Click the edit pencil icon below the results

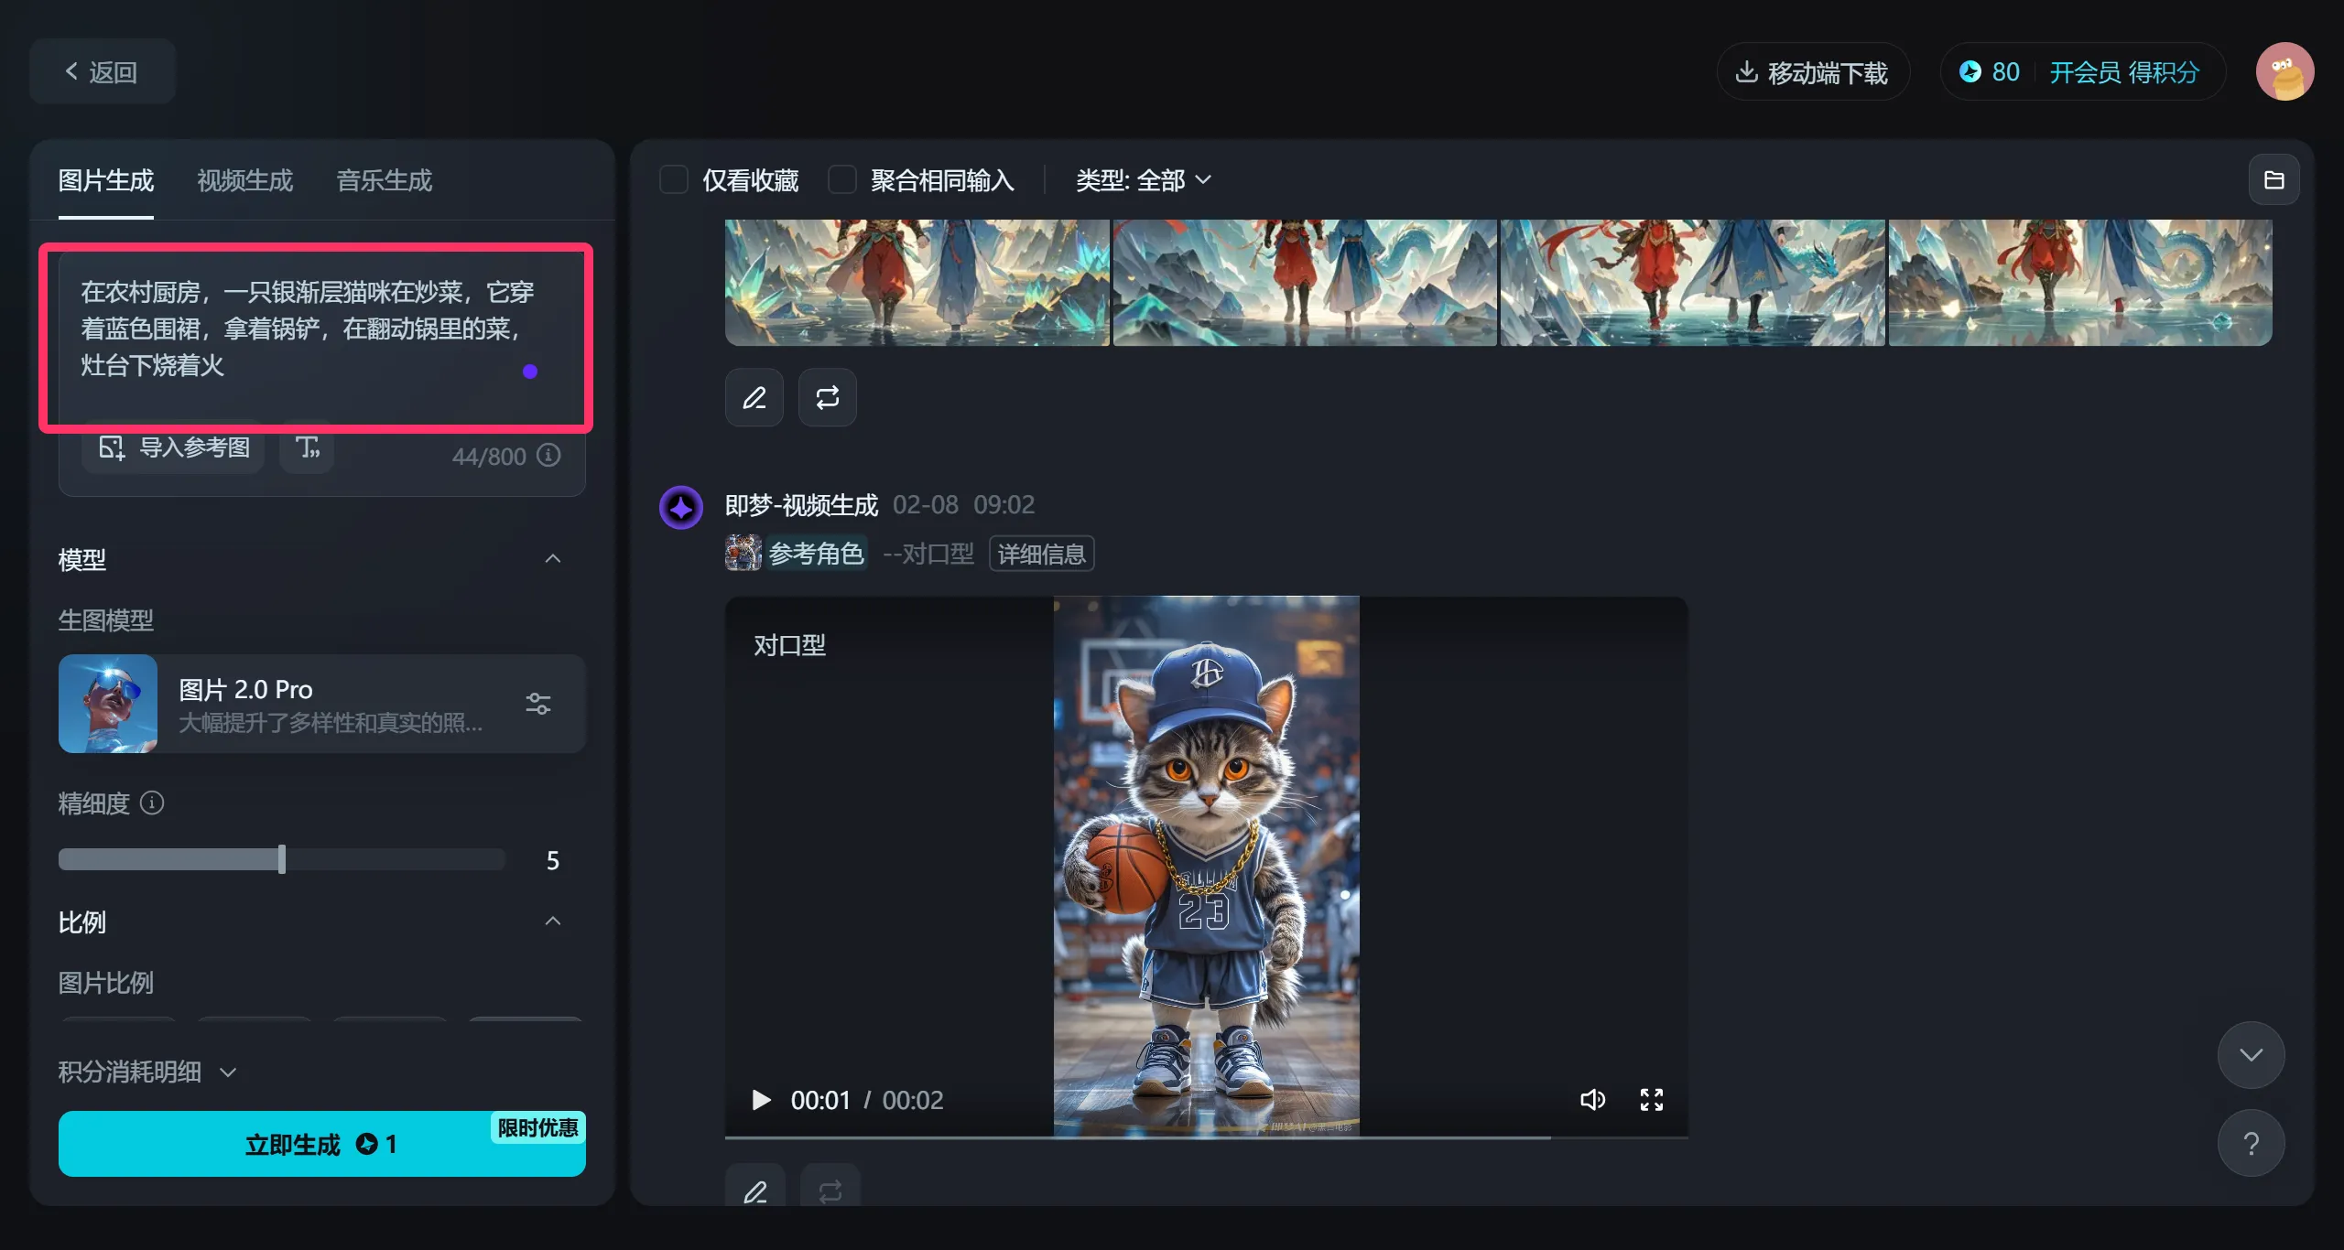point(754,398)
